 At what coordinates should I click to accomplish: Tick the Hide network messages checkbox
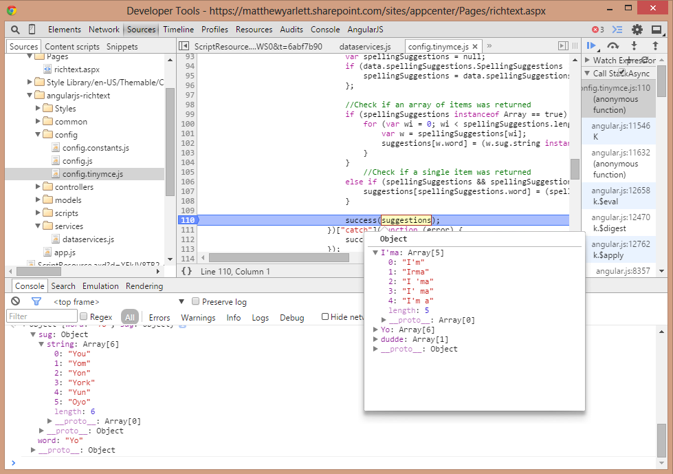[325, 317]
